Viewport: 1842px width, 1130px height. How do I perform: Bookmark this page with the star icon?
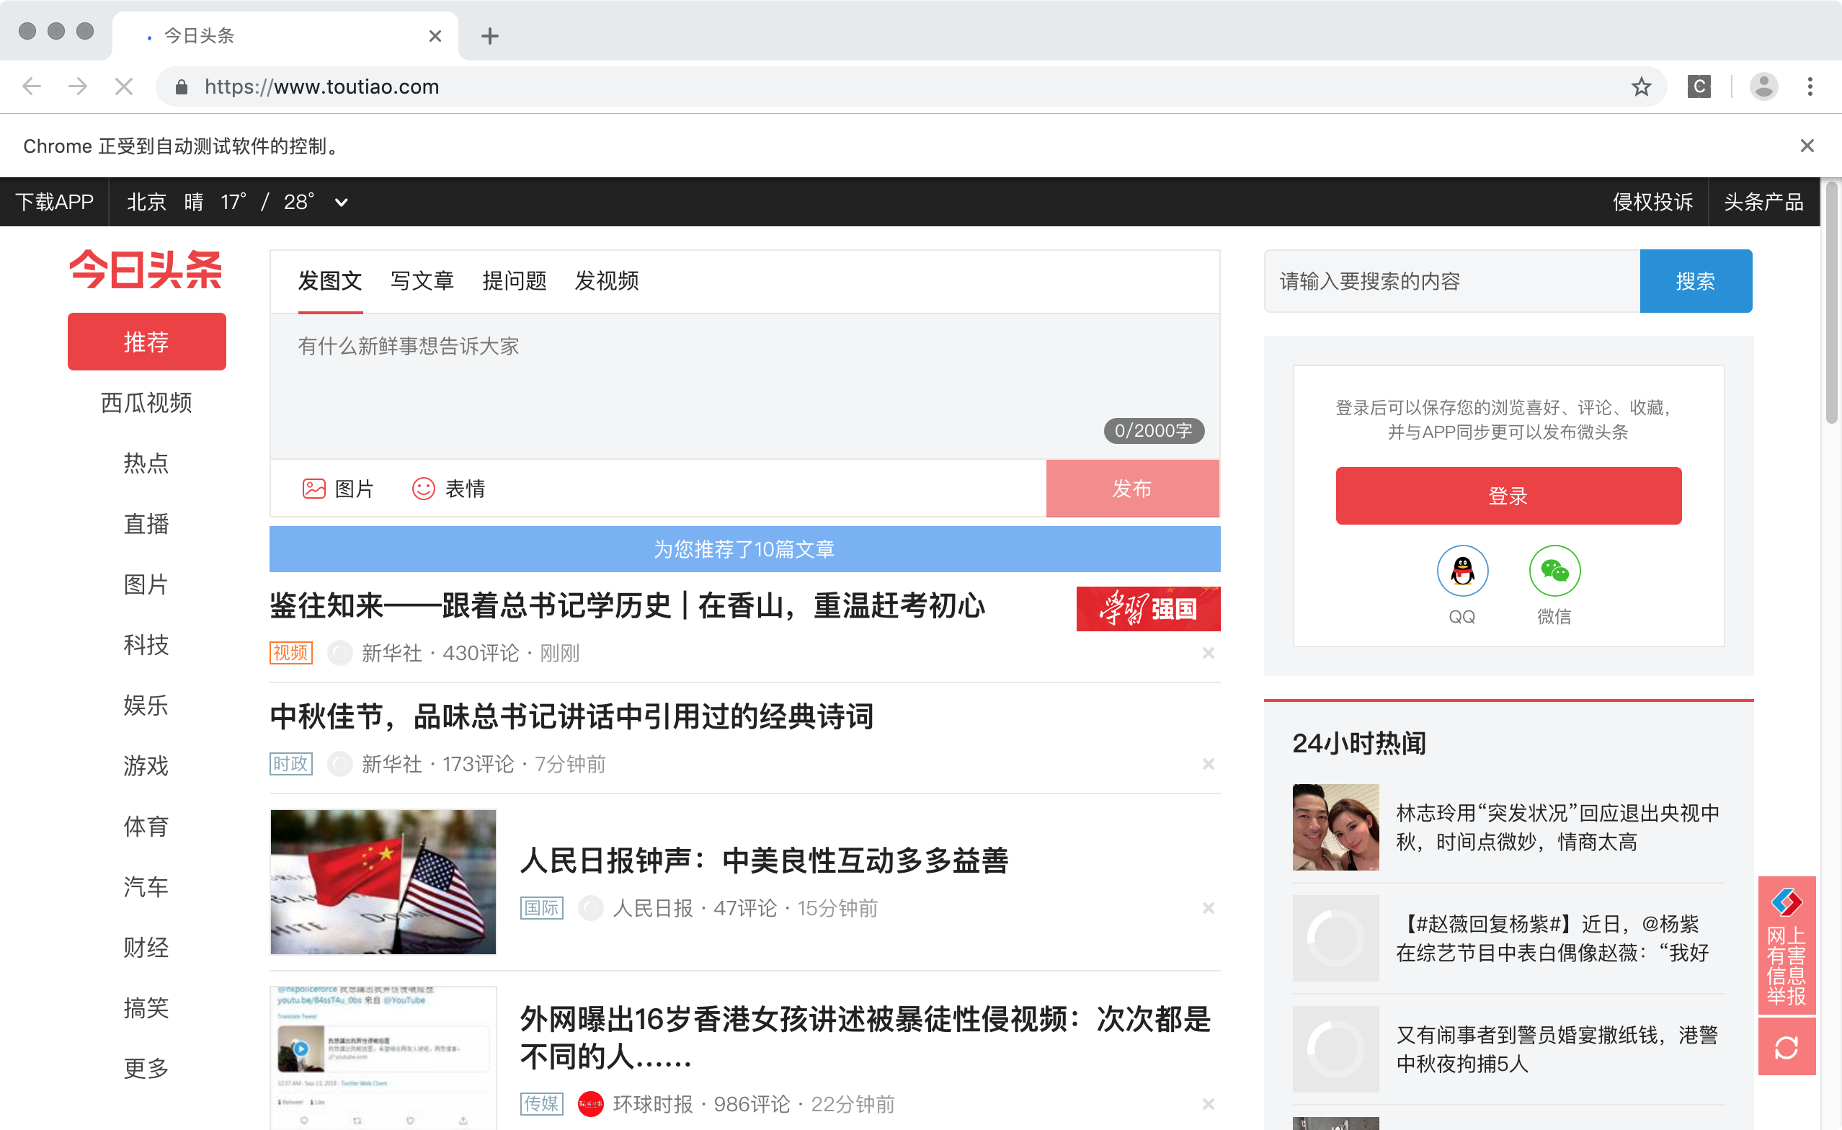tap(1641, 86)
